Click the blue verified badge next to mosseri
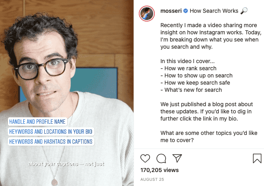The height and width of the screenshot is (186, 264). click(x=186, y=11)
